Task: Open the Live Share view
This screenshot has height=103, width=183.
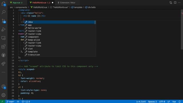Action: [3, 64]
